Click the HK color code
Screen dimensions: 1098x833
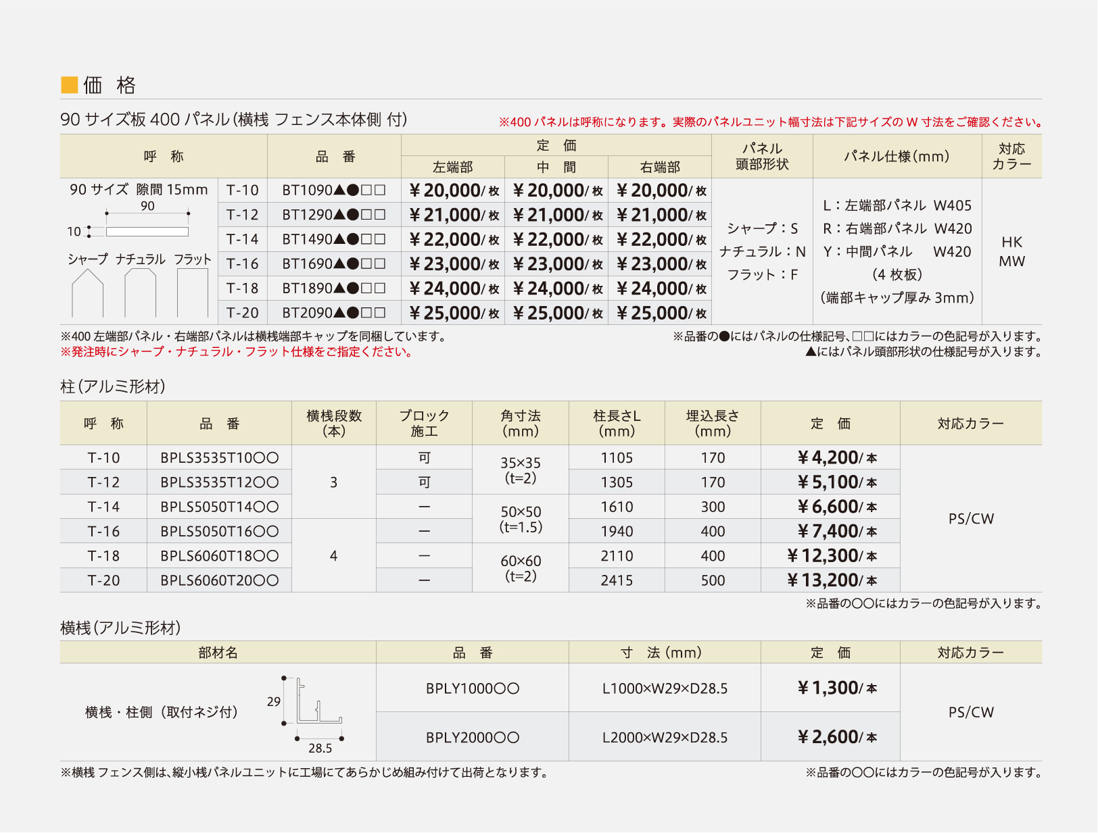1012,242
